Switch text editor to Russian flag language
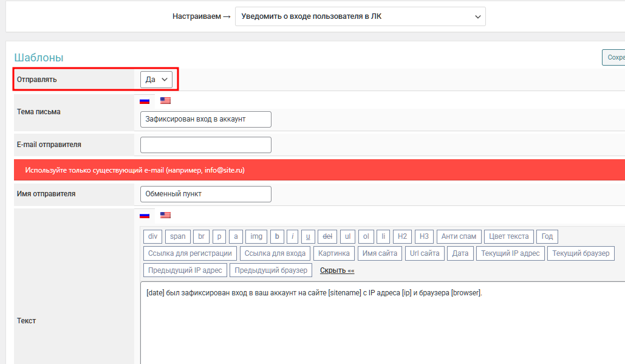The width and height of the screenshot is (625, 364). (x=145, y=215)
